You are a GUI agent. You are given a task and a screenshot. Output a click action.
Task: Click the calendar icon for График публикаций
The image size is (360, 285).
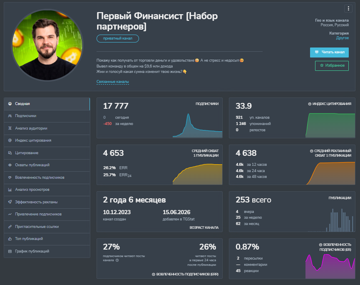(x=10, y=251)
